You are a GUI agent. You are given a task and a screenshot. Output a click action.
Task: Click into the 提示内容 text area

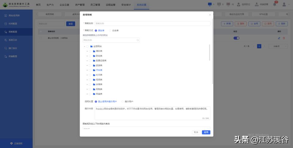point(153,113)
